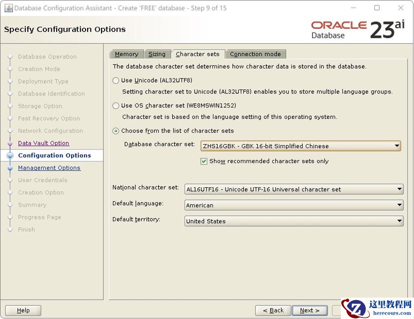Open the Default language dropdown
Viewport: 414px width, 319px height.
point(294,205)
